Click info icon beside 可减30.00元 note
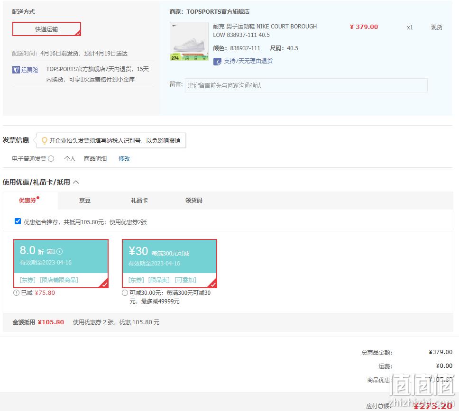Image resolution: width=459 pixels, height=411 pixels. [x=125, y=293]
